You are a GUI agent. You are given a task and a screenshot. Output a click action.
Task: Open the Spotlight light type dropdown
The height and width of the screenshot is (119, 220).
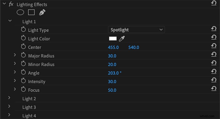pos(136,30)
